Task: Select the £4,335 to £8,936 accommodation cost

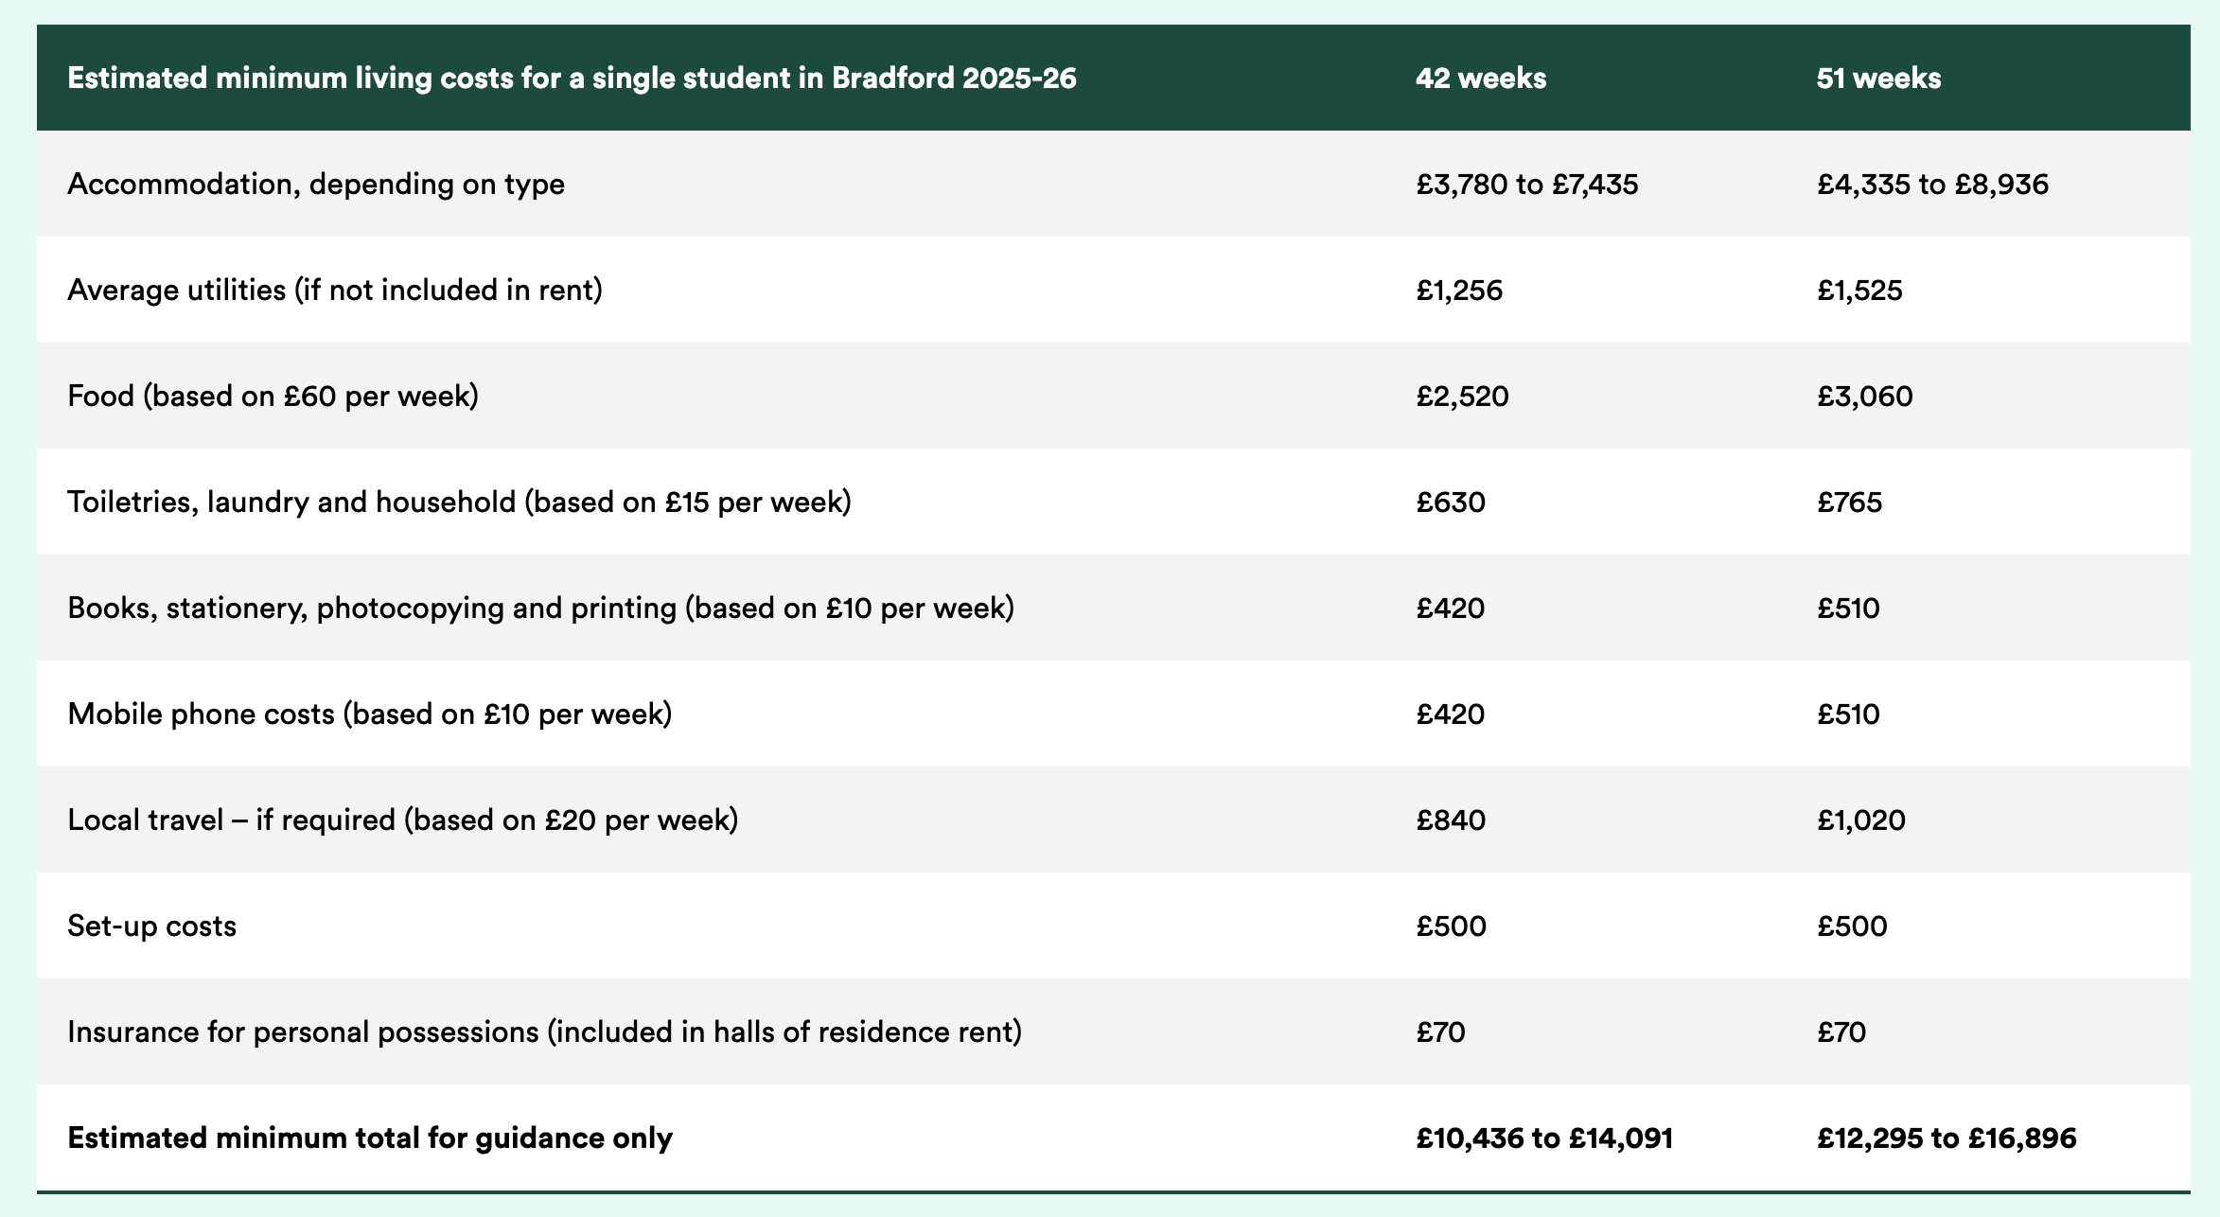Action: click(1932, 184)
